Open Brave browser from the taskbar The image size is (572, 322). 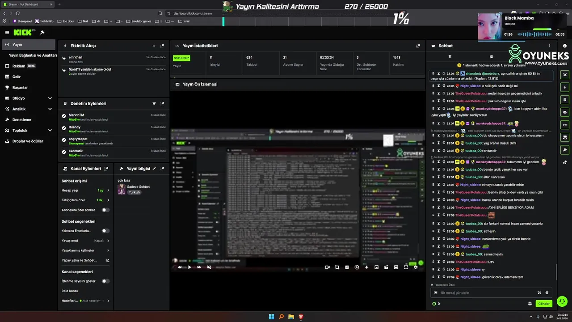(301, 317)
